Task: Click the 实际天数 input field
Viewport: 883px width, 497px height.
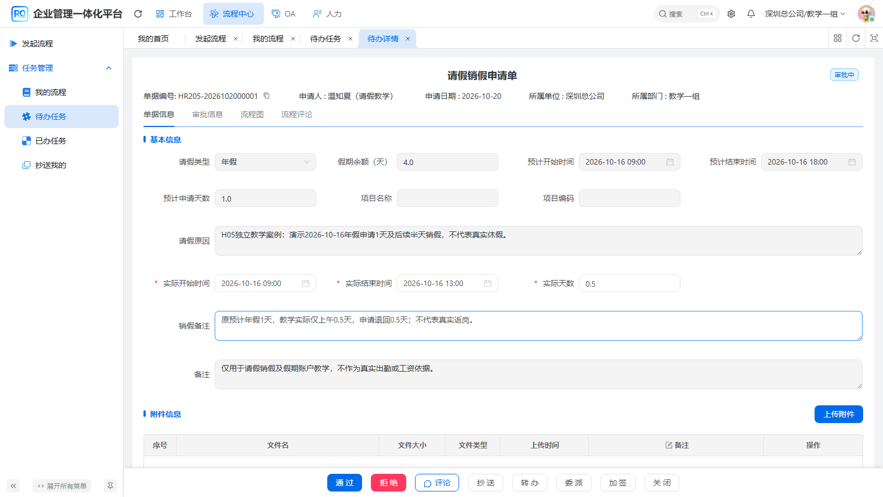Action: (x=630, y=283)
